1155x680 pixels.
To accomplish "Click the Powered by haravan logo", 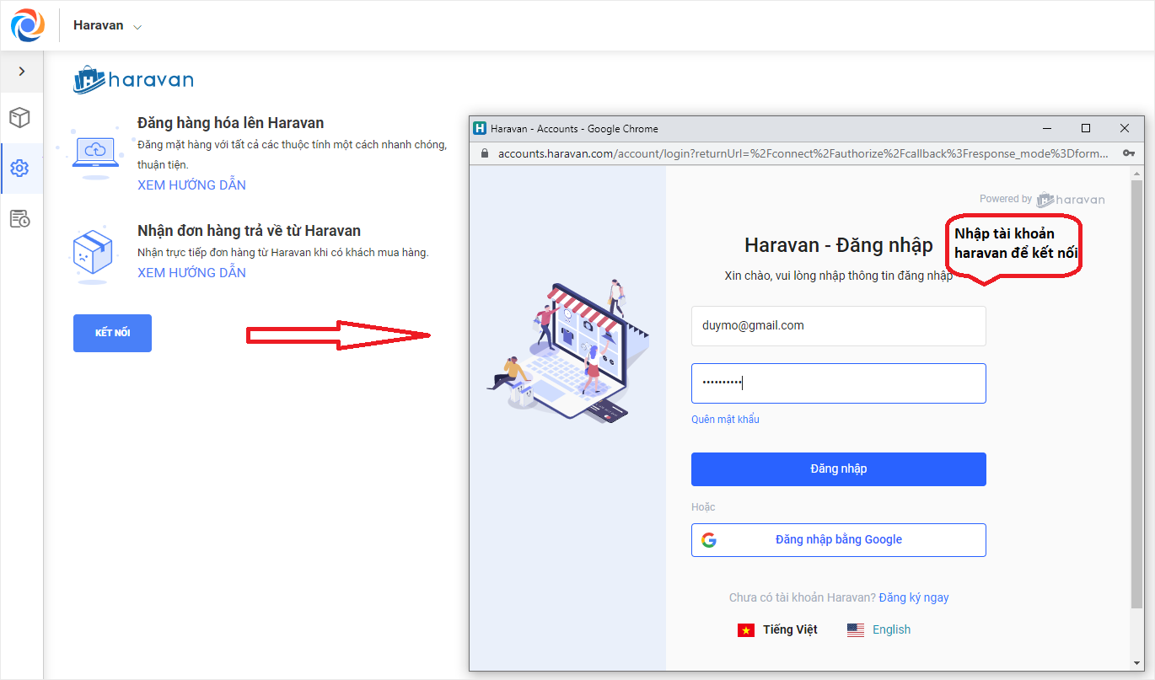I will pos(1071,200).
